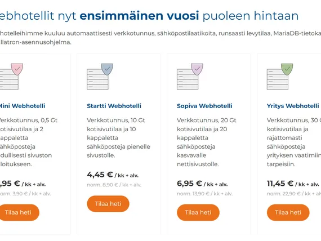Order Yritys Webhotelli with Tilaa heti
Viewport: 321px width, 241px height.
click(x=288, y=212)
